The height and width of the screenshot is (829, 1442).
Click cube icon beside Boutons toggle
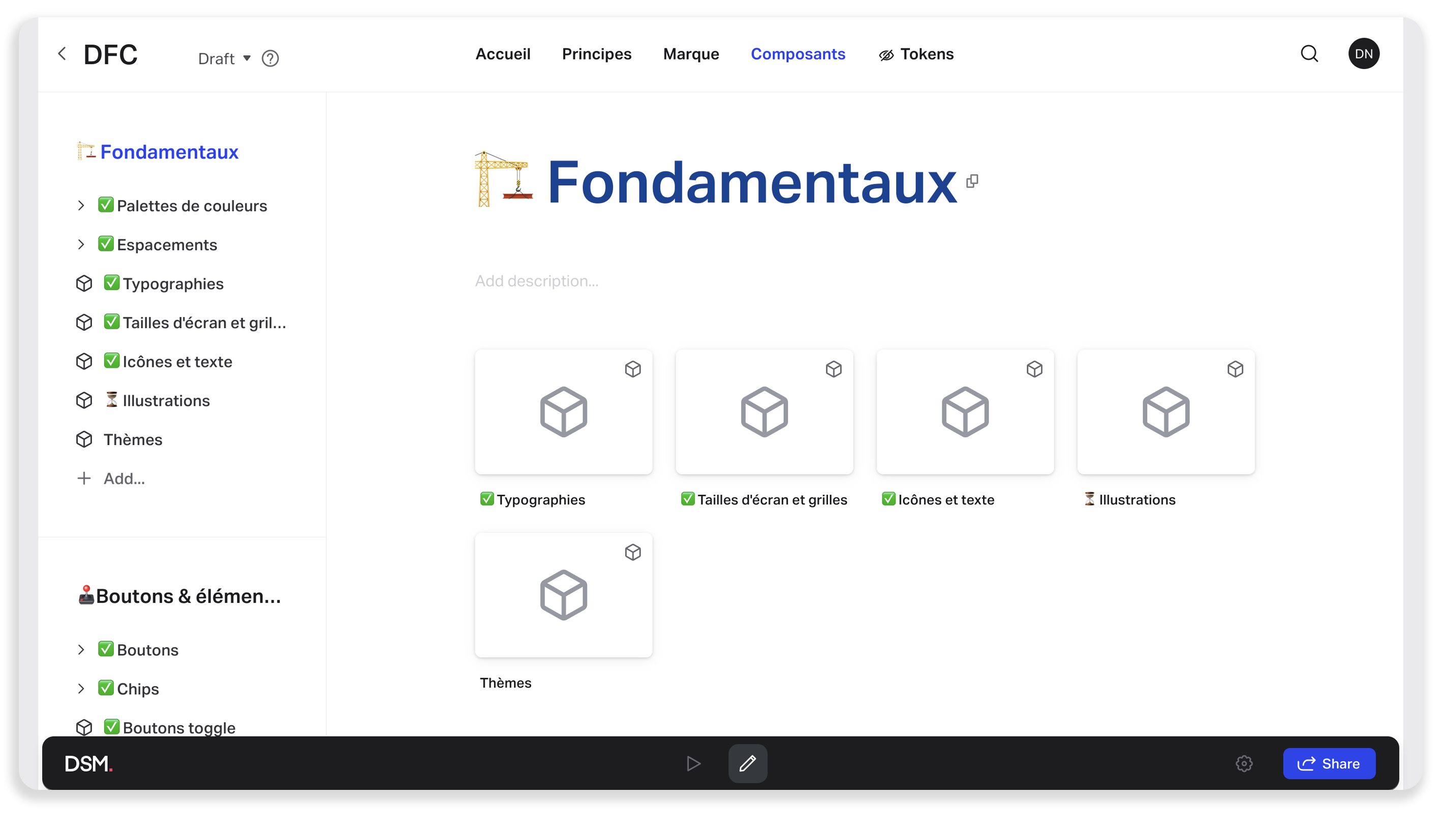pyautogui.click(x=84, y=727)
